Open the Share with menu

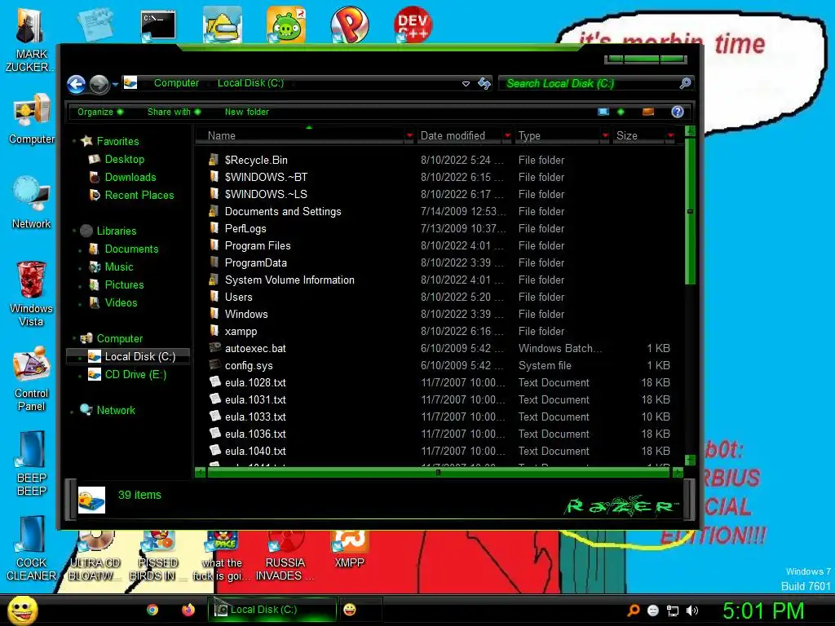coord(174,112)
